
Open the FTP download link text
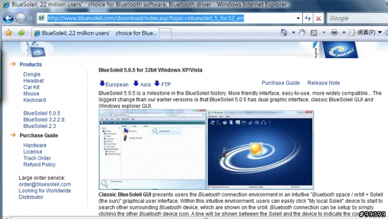166,84
